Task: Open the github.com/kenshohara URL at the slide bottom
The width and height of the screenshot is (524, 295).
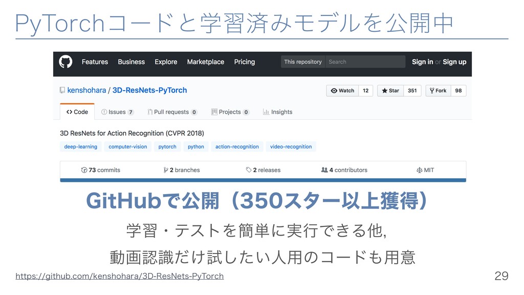Action: tap(120, 276)
